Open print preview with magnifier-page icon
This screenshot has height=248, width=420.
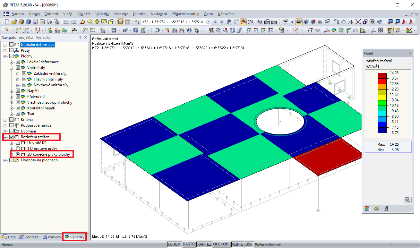[x=56, y=22]
